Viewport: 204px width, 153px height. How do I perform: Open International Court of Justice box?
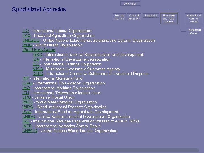(194, 18)
